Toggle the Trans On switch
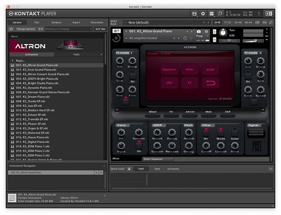The image size is (281, 215). click(139, 146)
